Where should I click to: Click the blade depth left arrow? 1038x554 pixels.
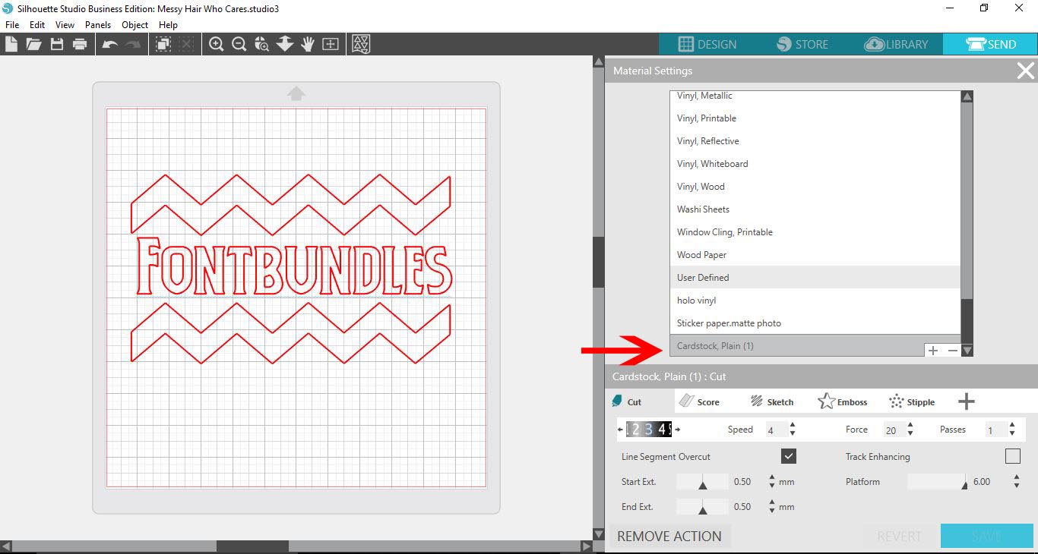(621, 430)
